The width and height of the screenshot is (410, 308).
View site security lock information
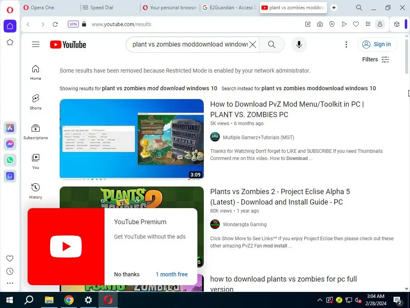coord(84,24)
